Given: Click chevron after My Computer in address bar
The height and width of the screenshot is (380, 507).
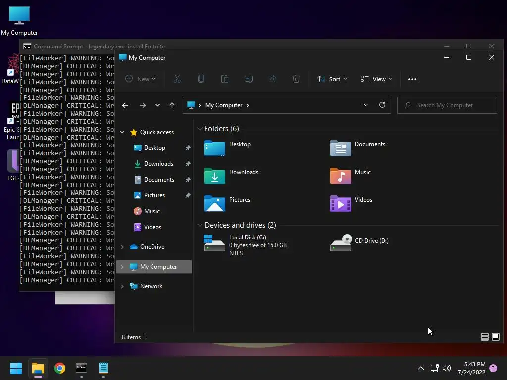Looking at the screenshot, I should coord(248,105).
